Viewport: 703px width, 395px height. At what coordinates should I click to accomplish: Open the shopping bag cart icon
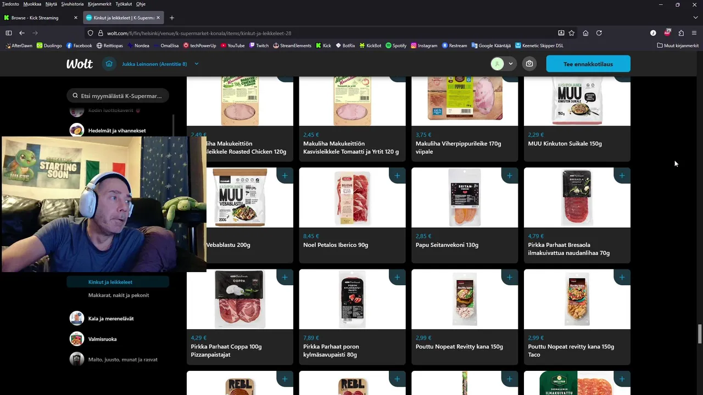point(529,64)
